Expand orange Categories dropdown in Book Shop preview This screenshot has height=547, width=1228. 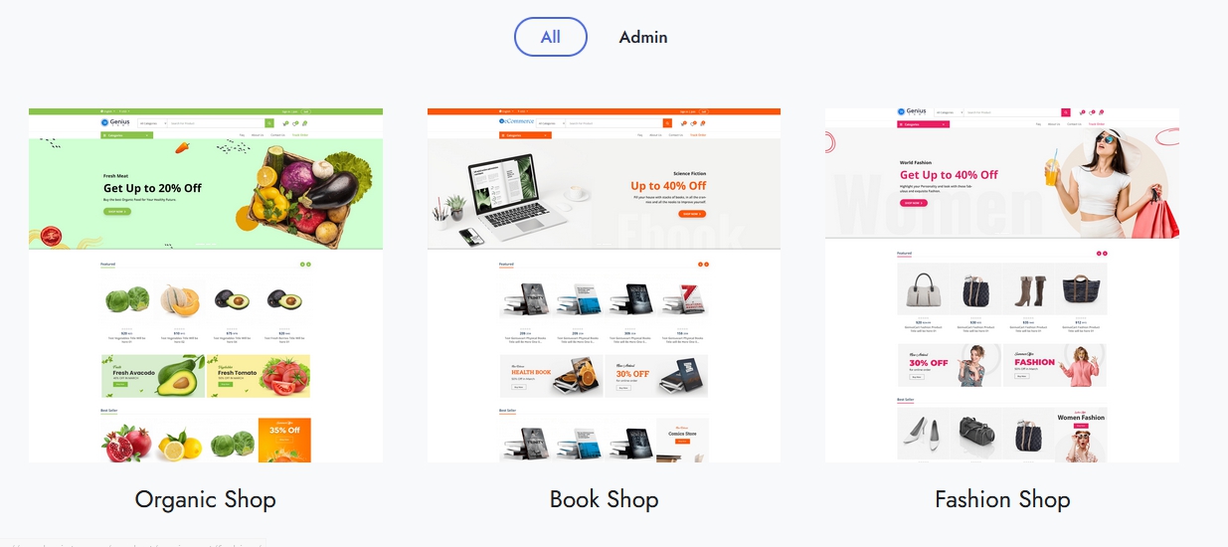[x=524, y=134]
